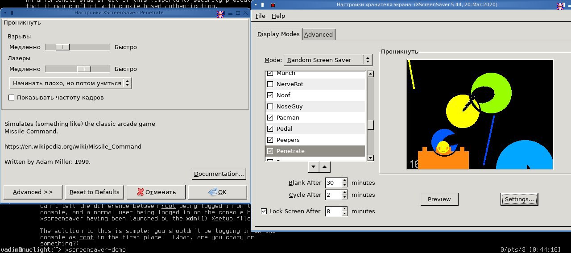
Task: Click the Missile_Command Wikipedia URL text
Action: pyautogui.click(x=73, y=146)
